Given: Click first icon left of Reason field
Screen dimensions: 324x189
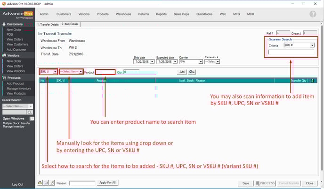Looking at the screenshot, I should click(40, 182).
